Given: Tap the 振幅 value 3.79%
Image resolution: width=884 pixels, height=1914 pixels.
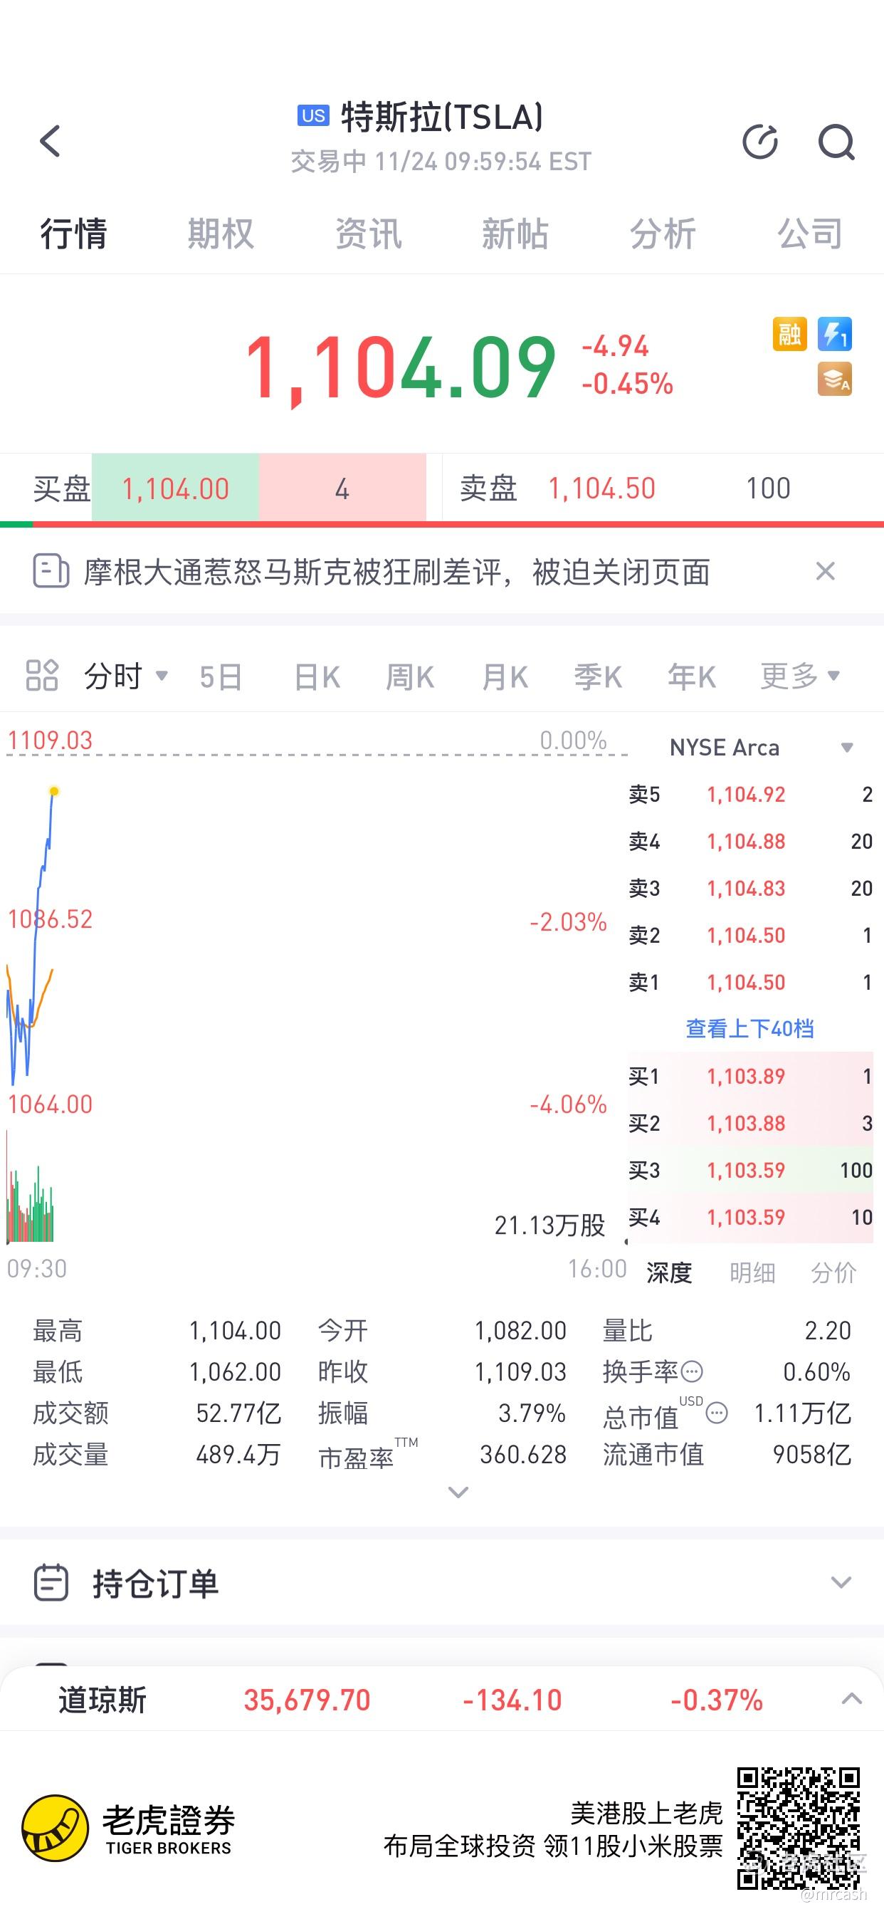Looking at the screenshot, I should tap(532, 1413).
